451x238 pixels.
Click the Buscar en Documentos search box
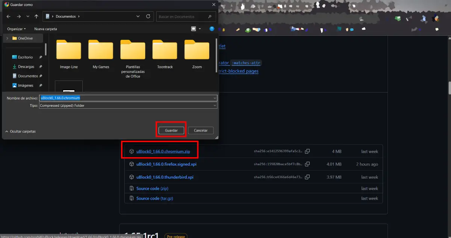(x=182, y=17)
